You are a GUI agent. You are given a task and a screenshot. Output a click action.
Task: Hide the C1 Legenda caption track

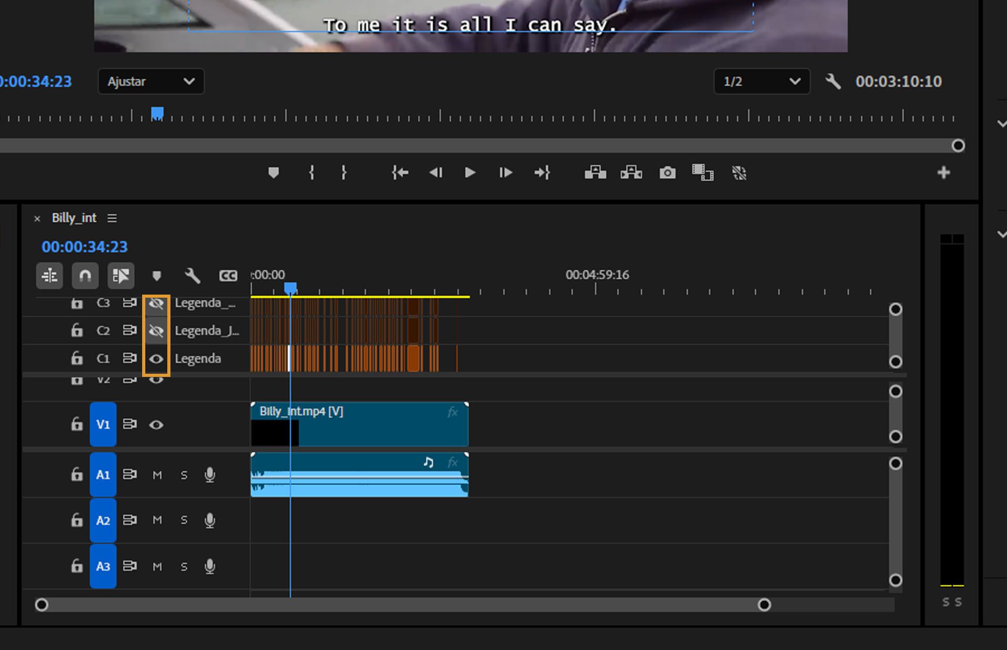click(x=156, y=359)
